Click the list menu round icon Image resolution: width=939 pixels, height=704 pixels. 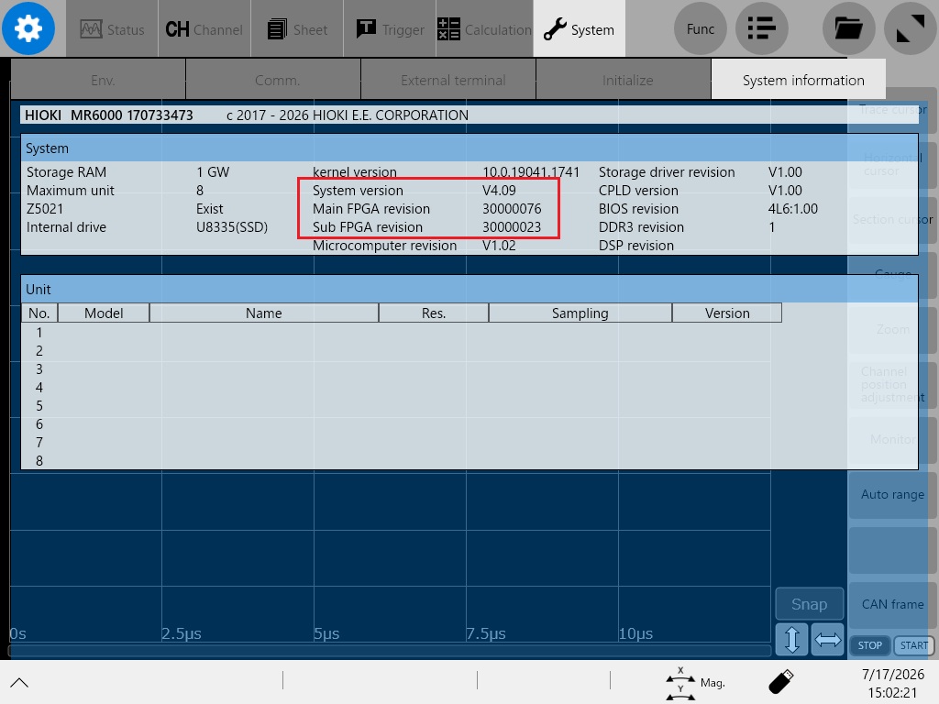(x=761, y=28)
